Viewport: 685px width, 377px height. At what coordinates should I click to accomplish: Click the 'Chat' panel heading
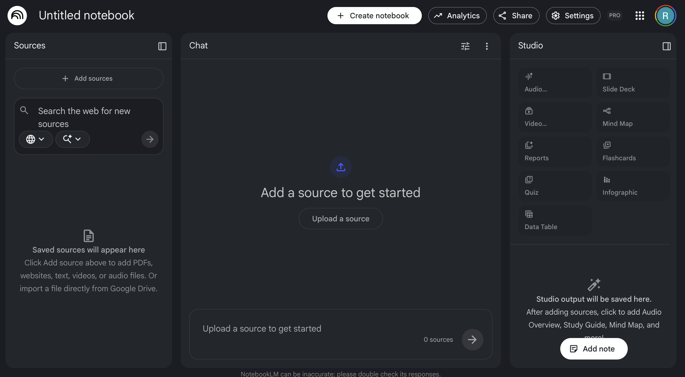pos(198,45)
